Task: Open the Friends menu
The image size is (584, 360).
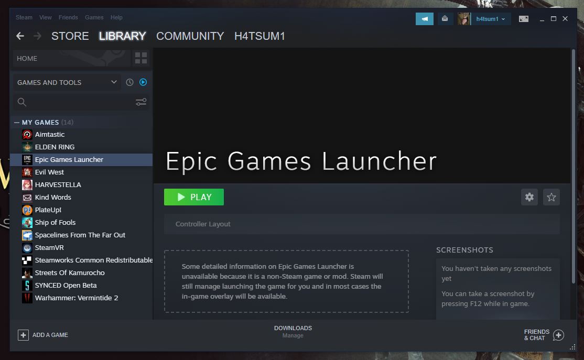Action: coord(68,17)
